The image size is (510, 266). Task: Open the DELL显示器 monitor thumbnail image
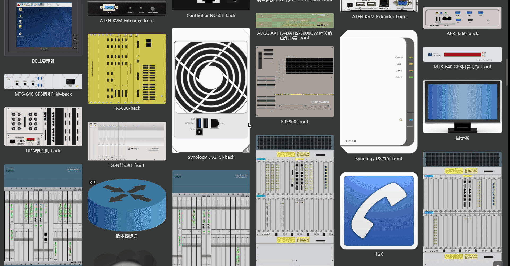point(43,28)
